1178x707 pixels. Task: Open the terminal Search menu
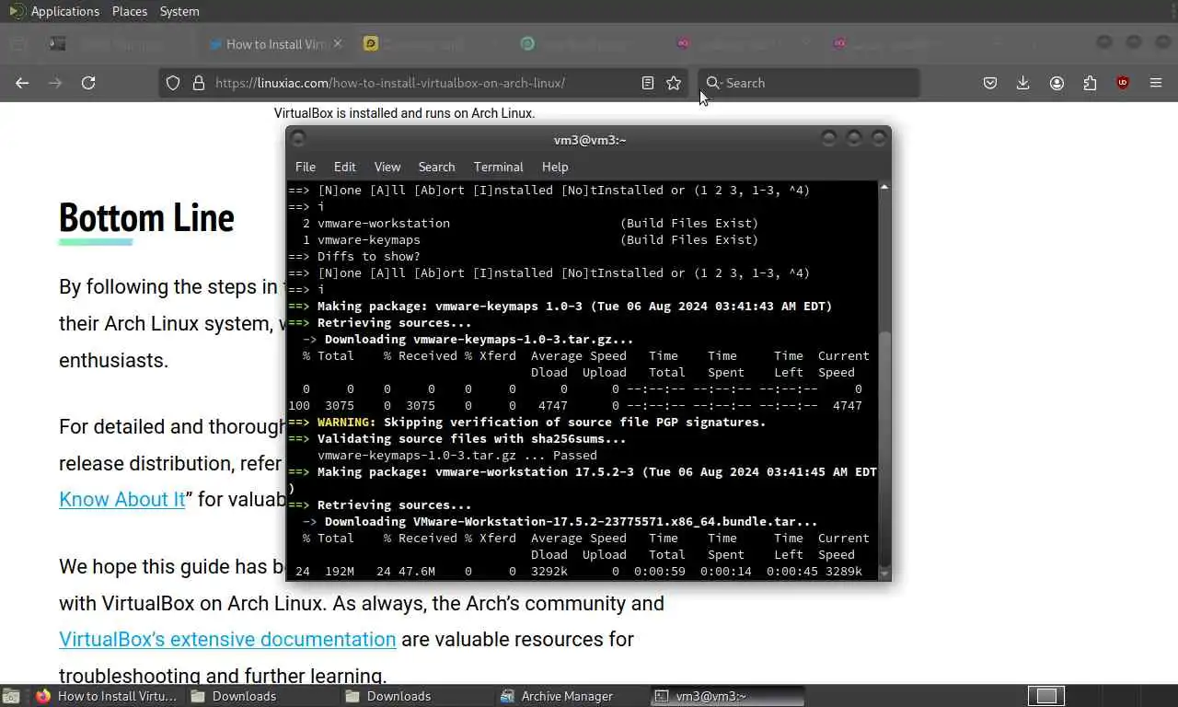coord(436,167)
